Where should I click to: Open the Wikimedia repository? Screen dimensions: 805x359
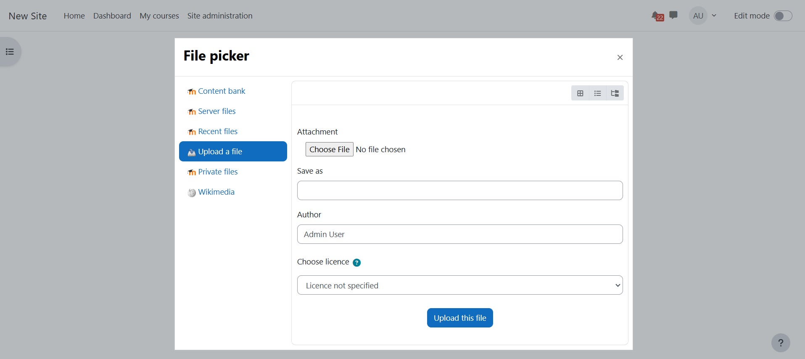[x=216, y=192]
